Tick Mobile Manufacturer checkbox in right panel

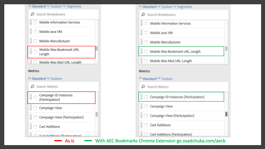146,42
